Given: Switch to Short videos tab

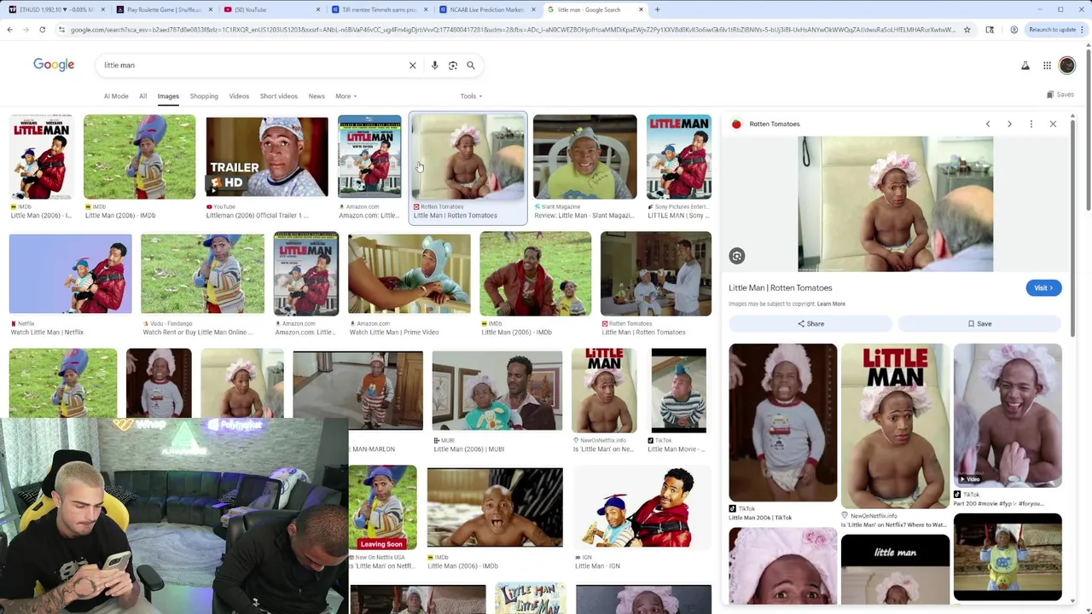Looking at the screenshot, I should 279,96.
